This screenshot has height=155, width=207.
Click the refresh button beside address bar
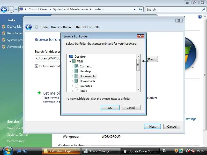pyautogui.click(x=140, y=9)
